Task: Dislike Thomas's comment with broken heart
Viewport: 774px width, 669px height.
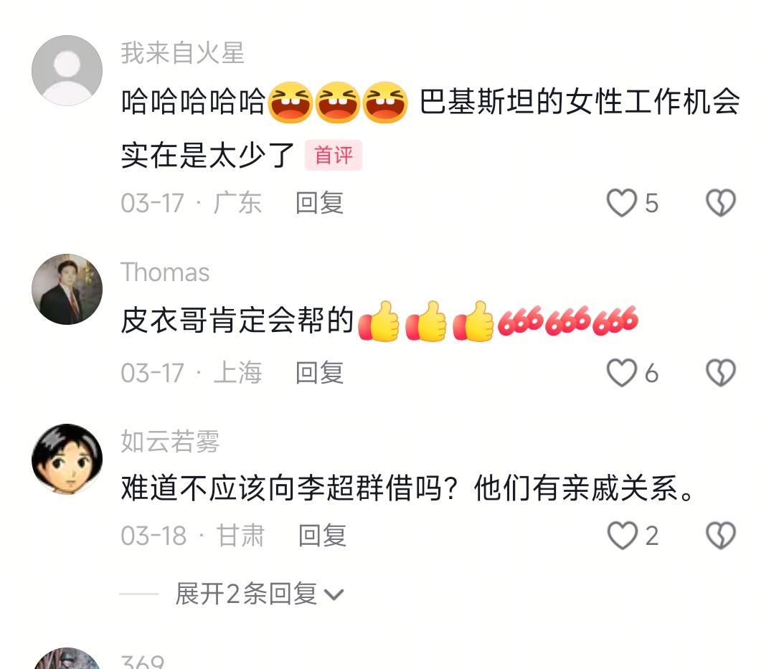Action: pyautogui.click(x=721, y=372)
